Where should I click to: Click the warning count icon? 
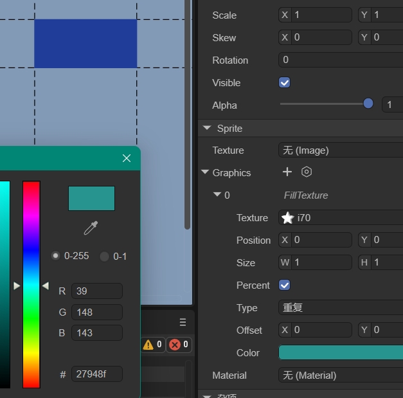click(148, 345)
